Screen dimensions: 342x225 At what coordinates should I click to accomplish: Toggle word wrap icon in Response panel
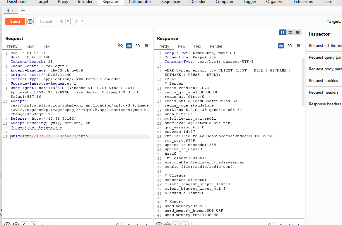[281, 46]
